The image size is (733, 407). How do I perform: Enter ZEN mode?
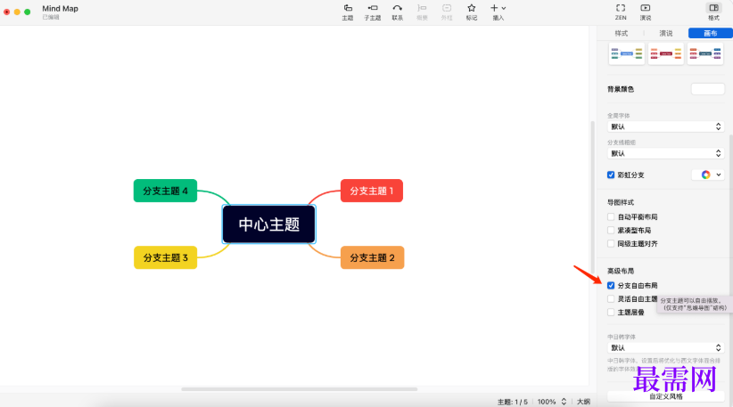621,8
